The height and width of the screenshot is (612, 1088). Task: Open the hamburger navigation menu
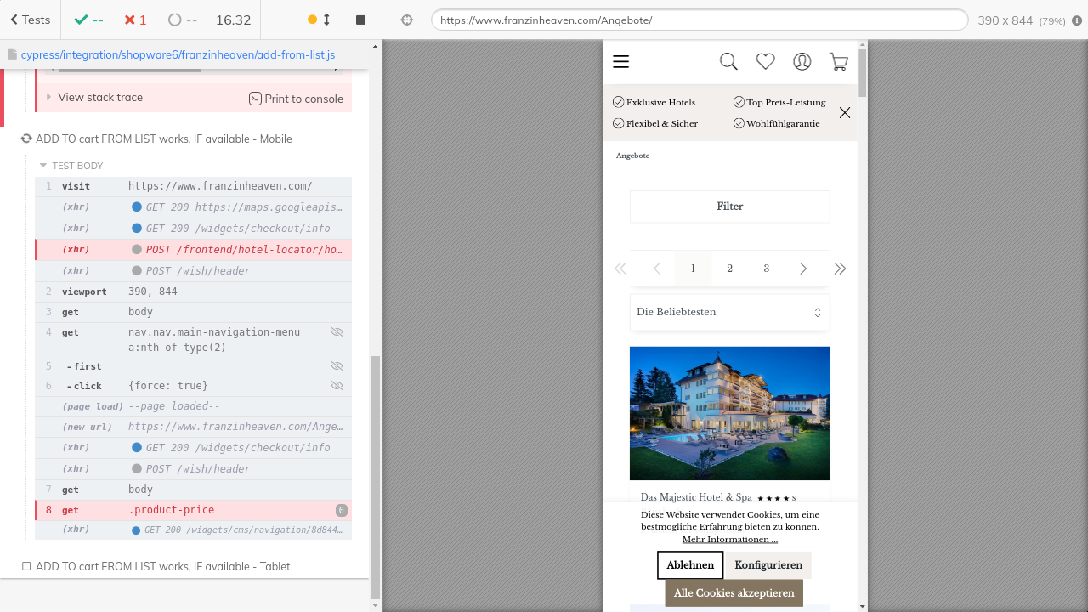(x=620, y=61)
